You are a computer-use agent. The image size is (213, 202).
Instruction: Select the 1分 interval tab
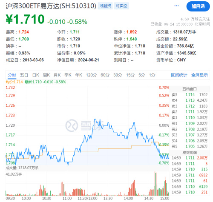coord(152,75)
